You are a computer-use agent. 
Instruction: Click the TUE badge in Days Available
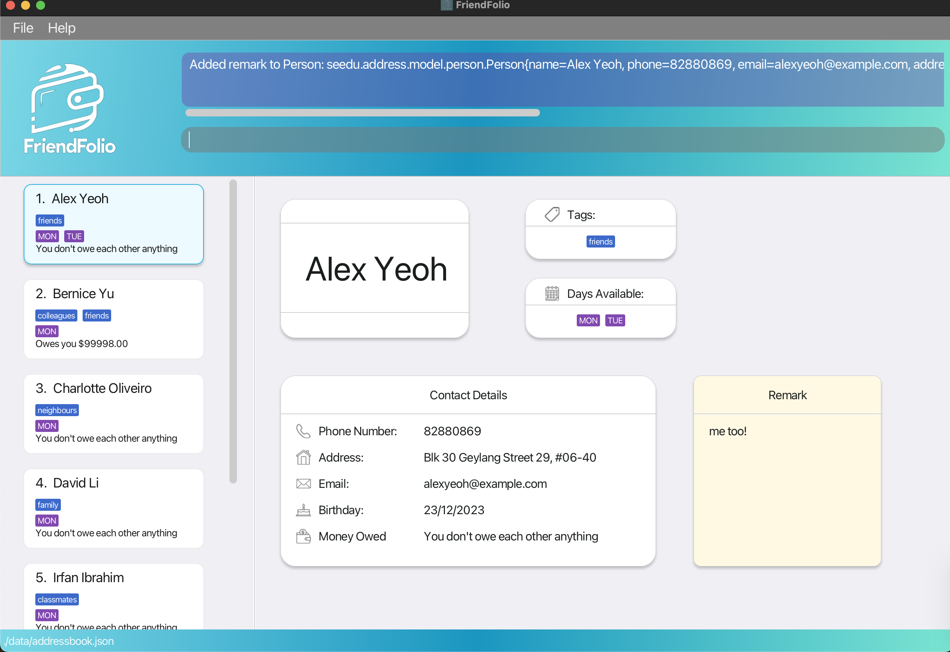tap(615, 320)
